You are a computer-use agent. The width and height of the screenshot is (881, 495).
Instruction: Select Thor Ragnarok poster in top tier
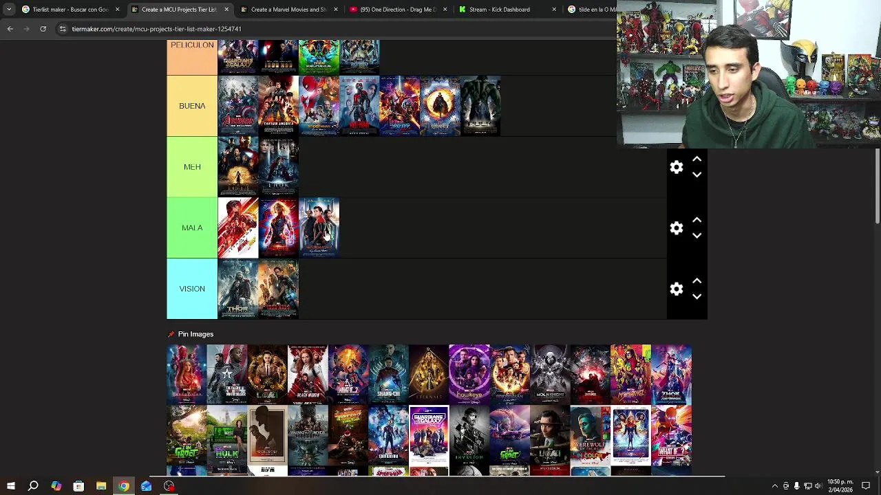319,57
